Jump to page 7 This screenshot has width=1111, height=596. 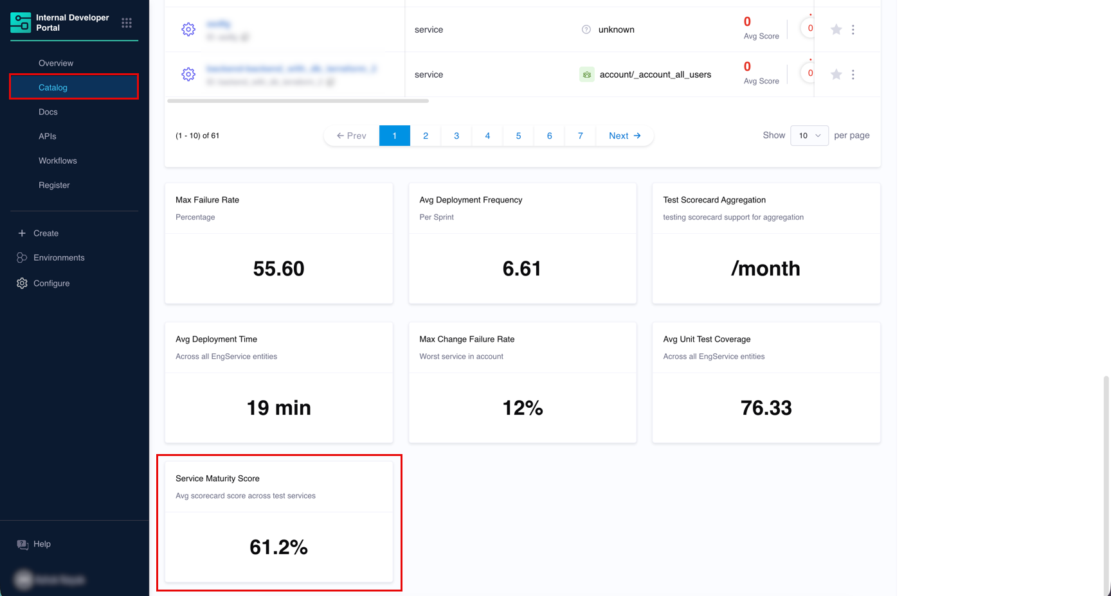(580, 136)
